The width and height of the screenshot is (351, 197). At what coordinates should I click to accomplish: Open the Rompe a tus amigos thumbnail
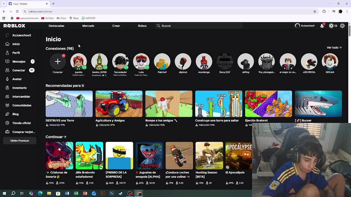click(x=169, y=104)
